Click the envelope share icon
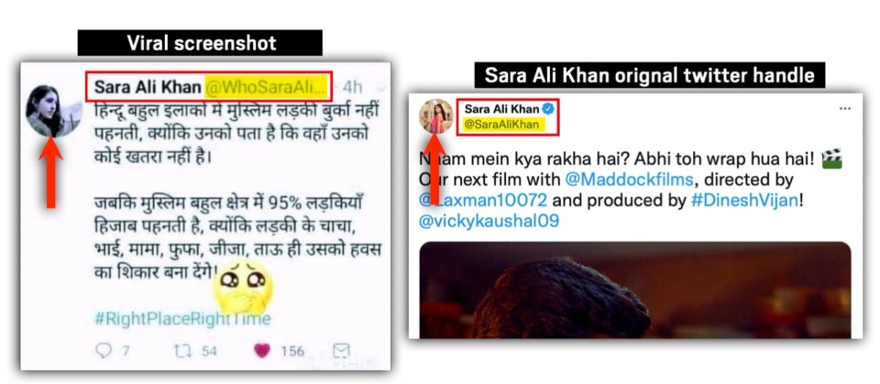Screen dimensions: 880x384 coord(342,350)
